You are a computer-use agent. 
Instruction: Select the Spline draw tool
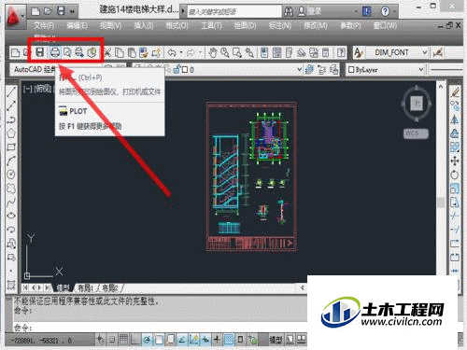click(11, 202)
